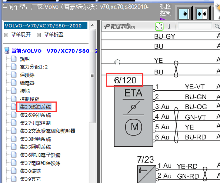Click the BU-GY wire label
This screenshot has width=220, height=183.
click(165, 37)
